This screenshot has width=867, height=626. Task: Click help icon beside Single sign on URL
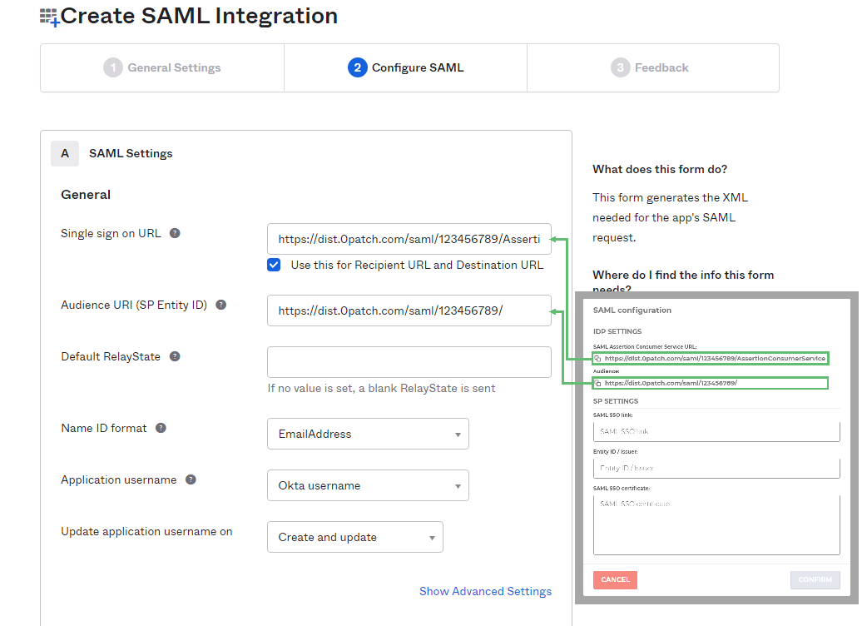175,234
